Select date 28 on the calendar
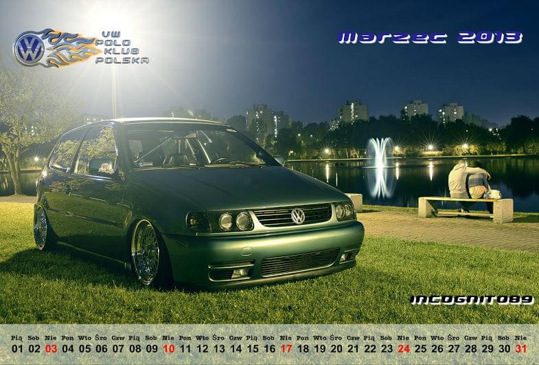The image size is (539, 365). (x=471, y=349)
